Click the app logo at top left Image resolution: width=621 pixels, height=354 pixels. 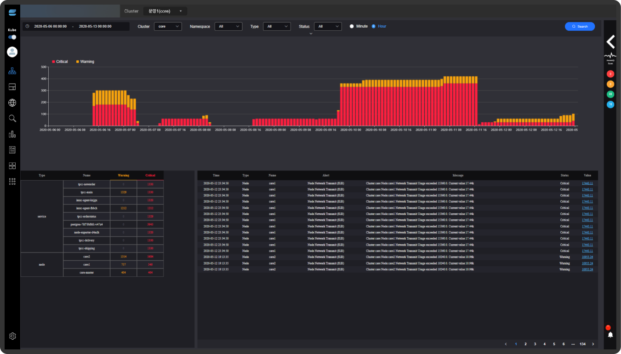pyautogui.click(x=12, y=12)
